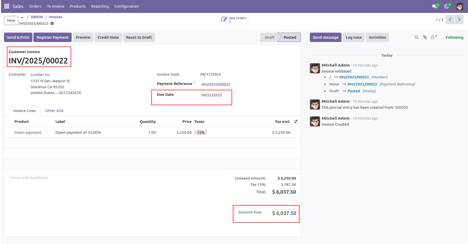Go to the next record arrow

click(459, 20)
